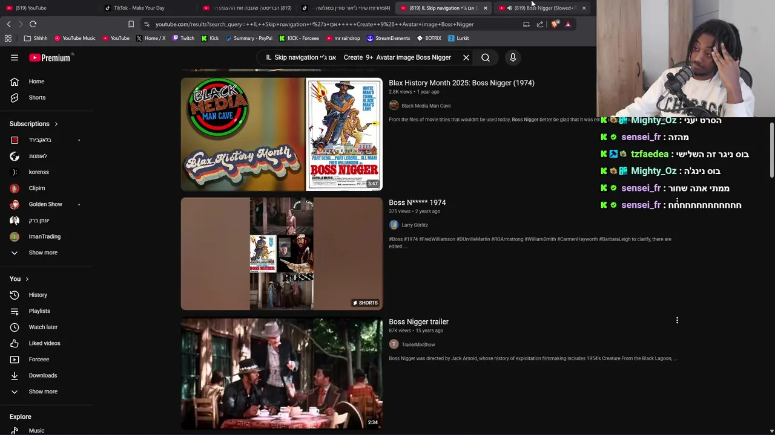Open the Forceee channel entry in sidebar
The width and height of the screenshot is (775, 435).
(x=47, y=359)
